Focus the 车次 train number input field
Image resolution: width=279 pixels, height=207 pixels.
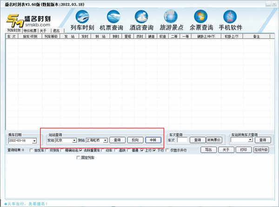(183, 140)
